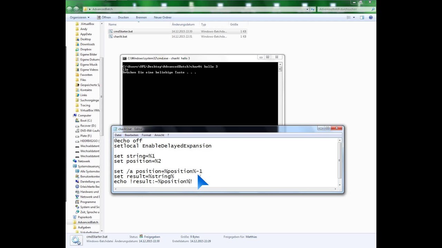442x248 pixels.
Task: Select cmdStarter.bat file icon in the list
Action: tap(110, 31)
